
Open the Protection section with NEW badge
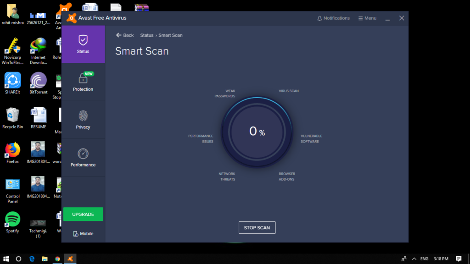point(83,82)
